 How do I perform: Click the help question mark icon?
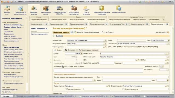pos(168,32)
